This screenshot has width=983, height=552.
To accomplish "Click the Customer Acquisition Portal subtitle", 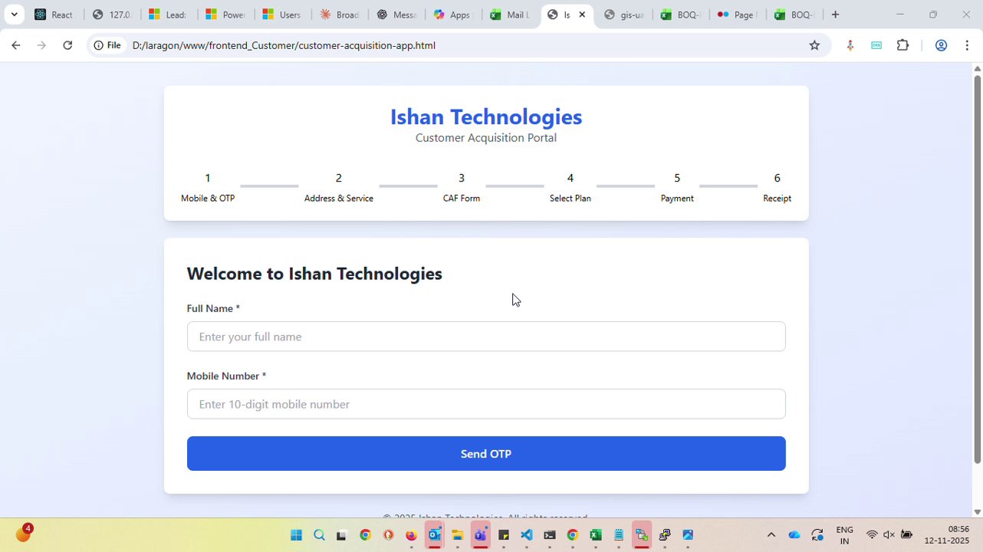I will pos(486,138).
